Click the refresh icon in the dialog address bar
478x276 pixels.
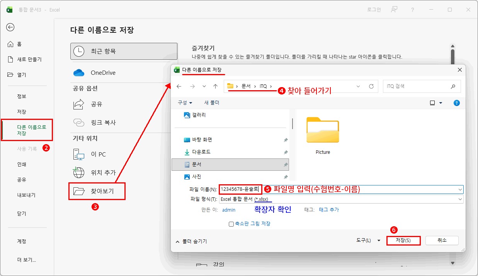371,86
